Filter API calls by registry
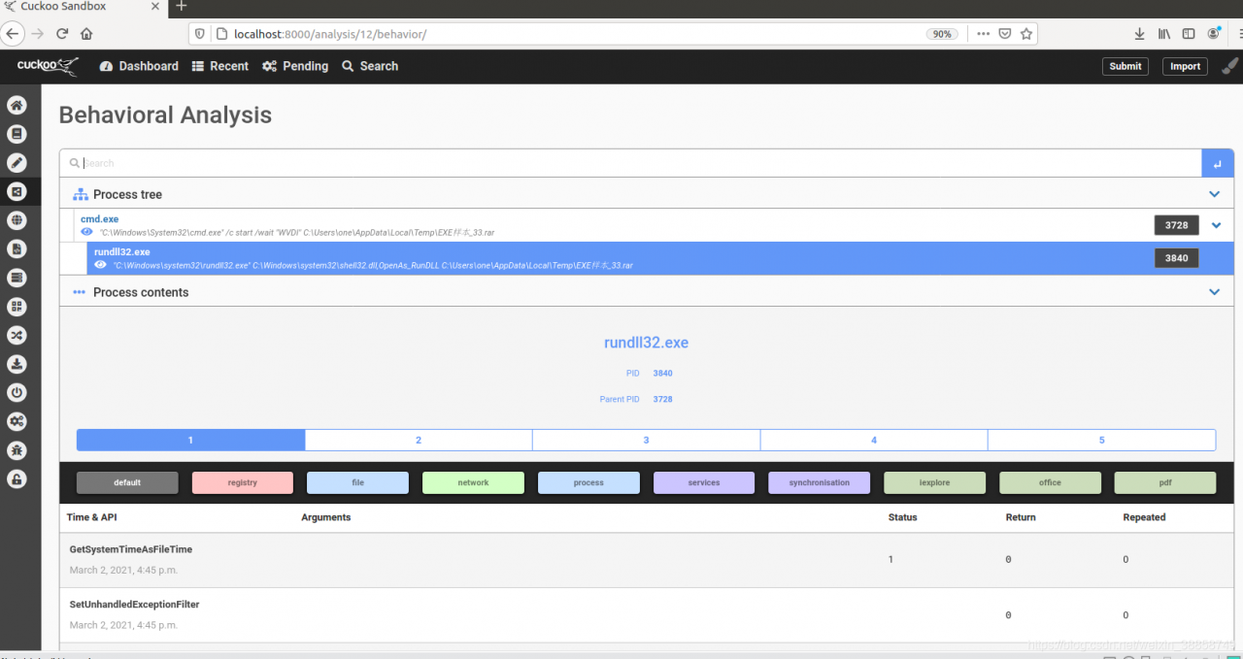 243,482
